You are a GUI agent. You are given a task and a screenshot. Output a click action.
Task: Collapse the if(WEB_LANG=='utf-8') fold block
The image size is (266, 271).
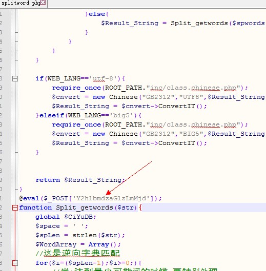click(x=15, y=79)
